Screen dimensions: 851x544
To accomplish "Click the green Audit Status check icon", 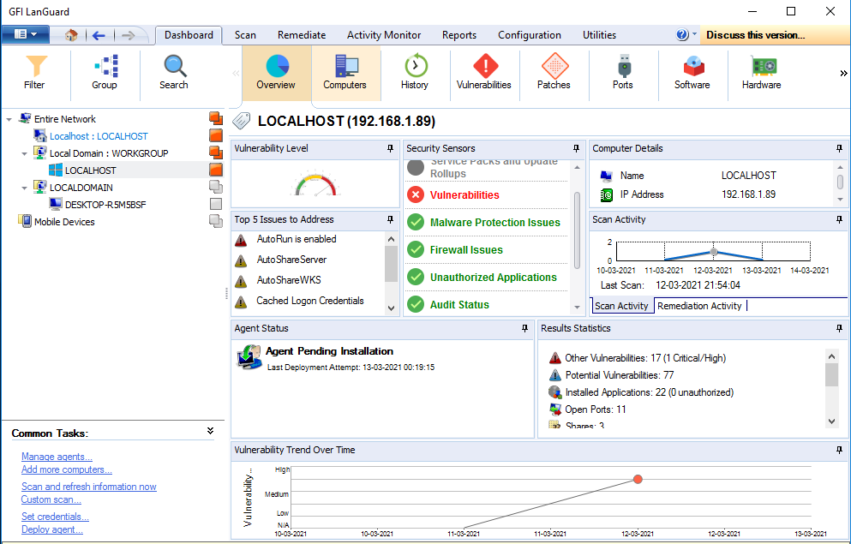I will pos(416,304).
